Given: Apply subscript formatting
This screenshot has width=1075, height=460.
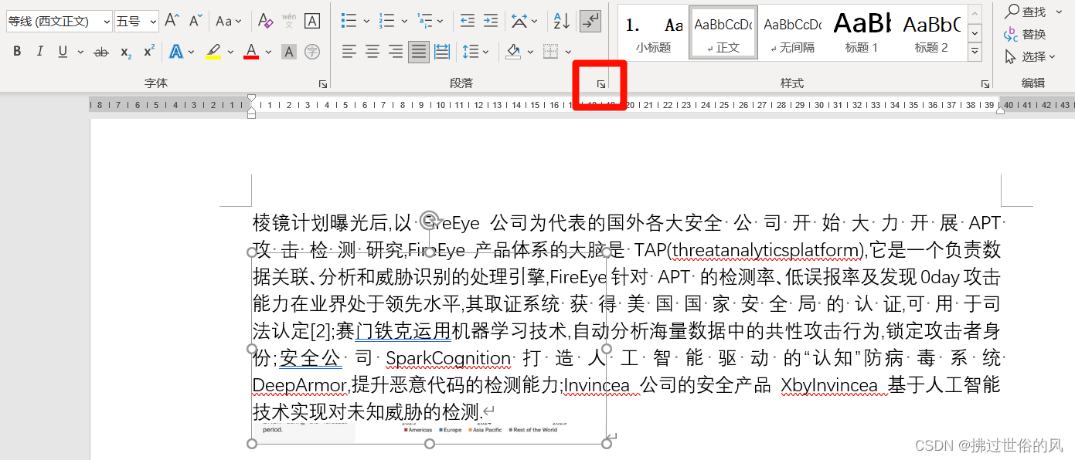Looking at the screenshot, I should [x=126, y=52].
